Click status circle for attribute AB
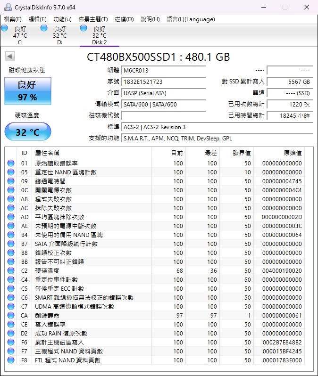 click(11, 199)
